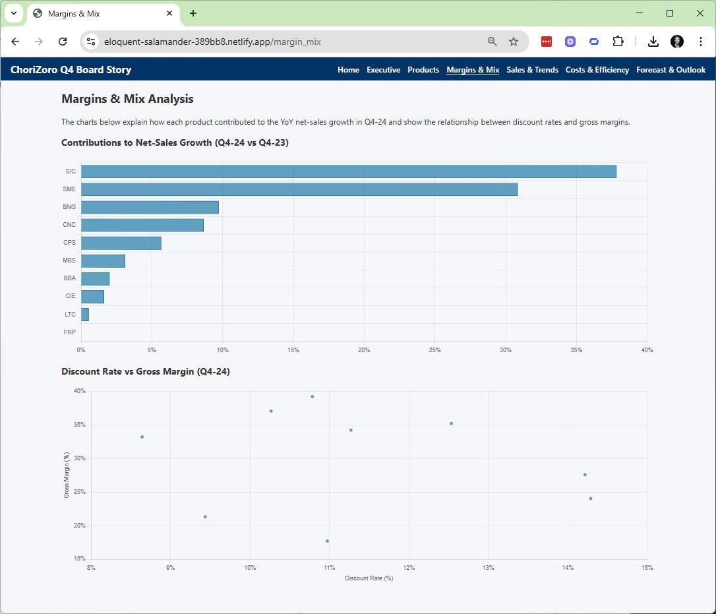716x614 pixels.
Task: Click the browser forward arrow
Action: 39,42
